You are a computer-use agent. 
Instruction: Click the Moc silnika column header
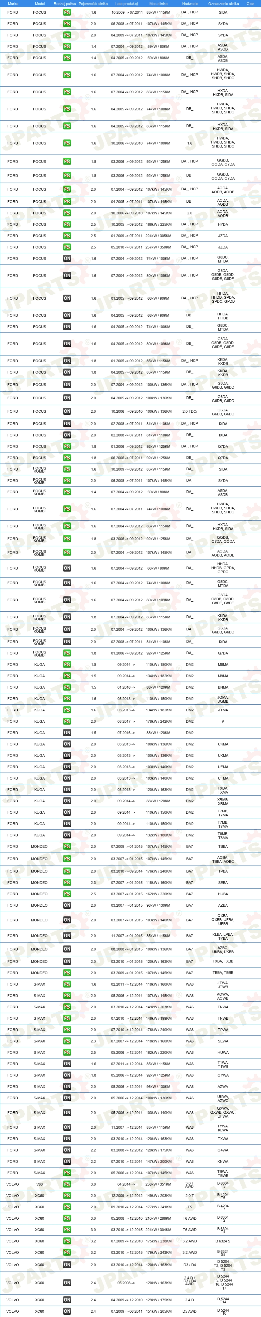[158, 4]
